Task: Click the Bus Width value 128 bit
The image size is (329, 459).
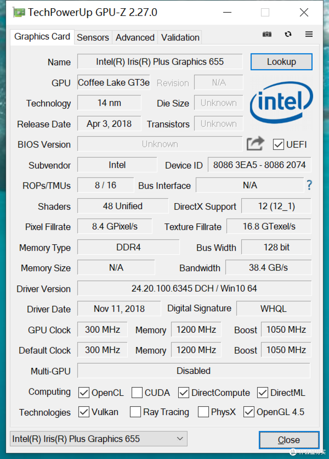Action: (x=276, y=247)
